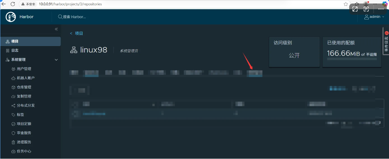Go back with the browser back arrow
The image size is (389, 159).
[x=4, y=4]
